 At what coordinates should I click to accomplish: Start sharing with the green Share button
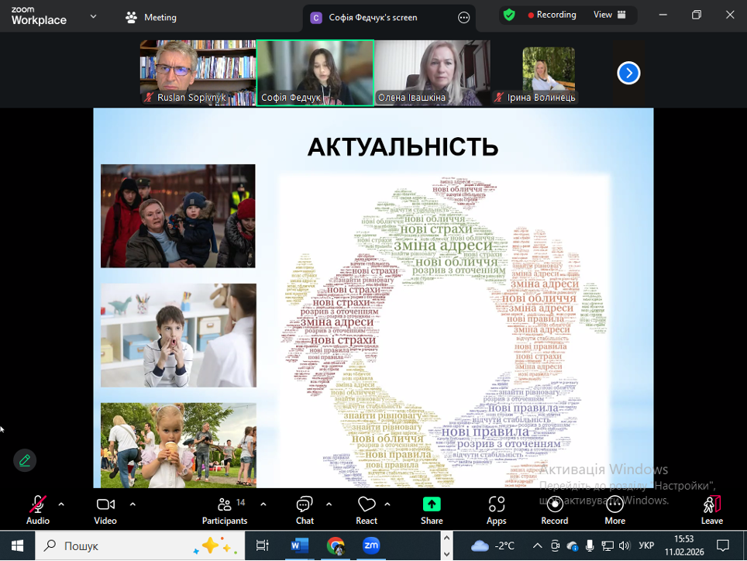click(x=432, y=510)
